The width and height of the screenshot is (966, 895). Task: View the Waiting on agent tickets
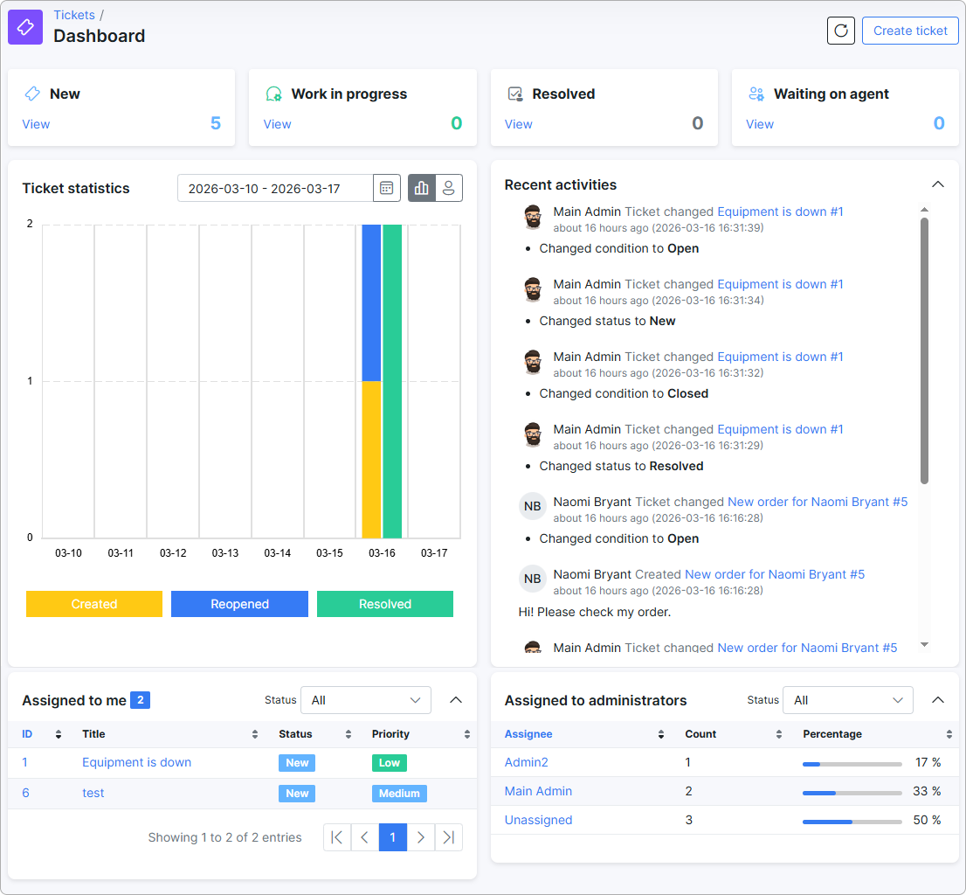point(760,124)
